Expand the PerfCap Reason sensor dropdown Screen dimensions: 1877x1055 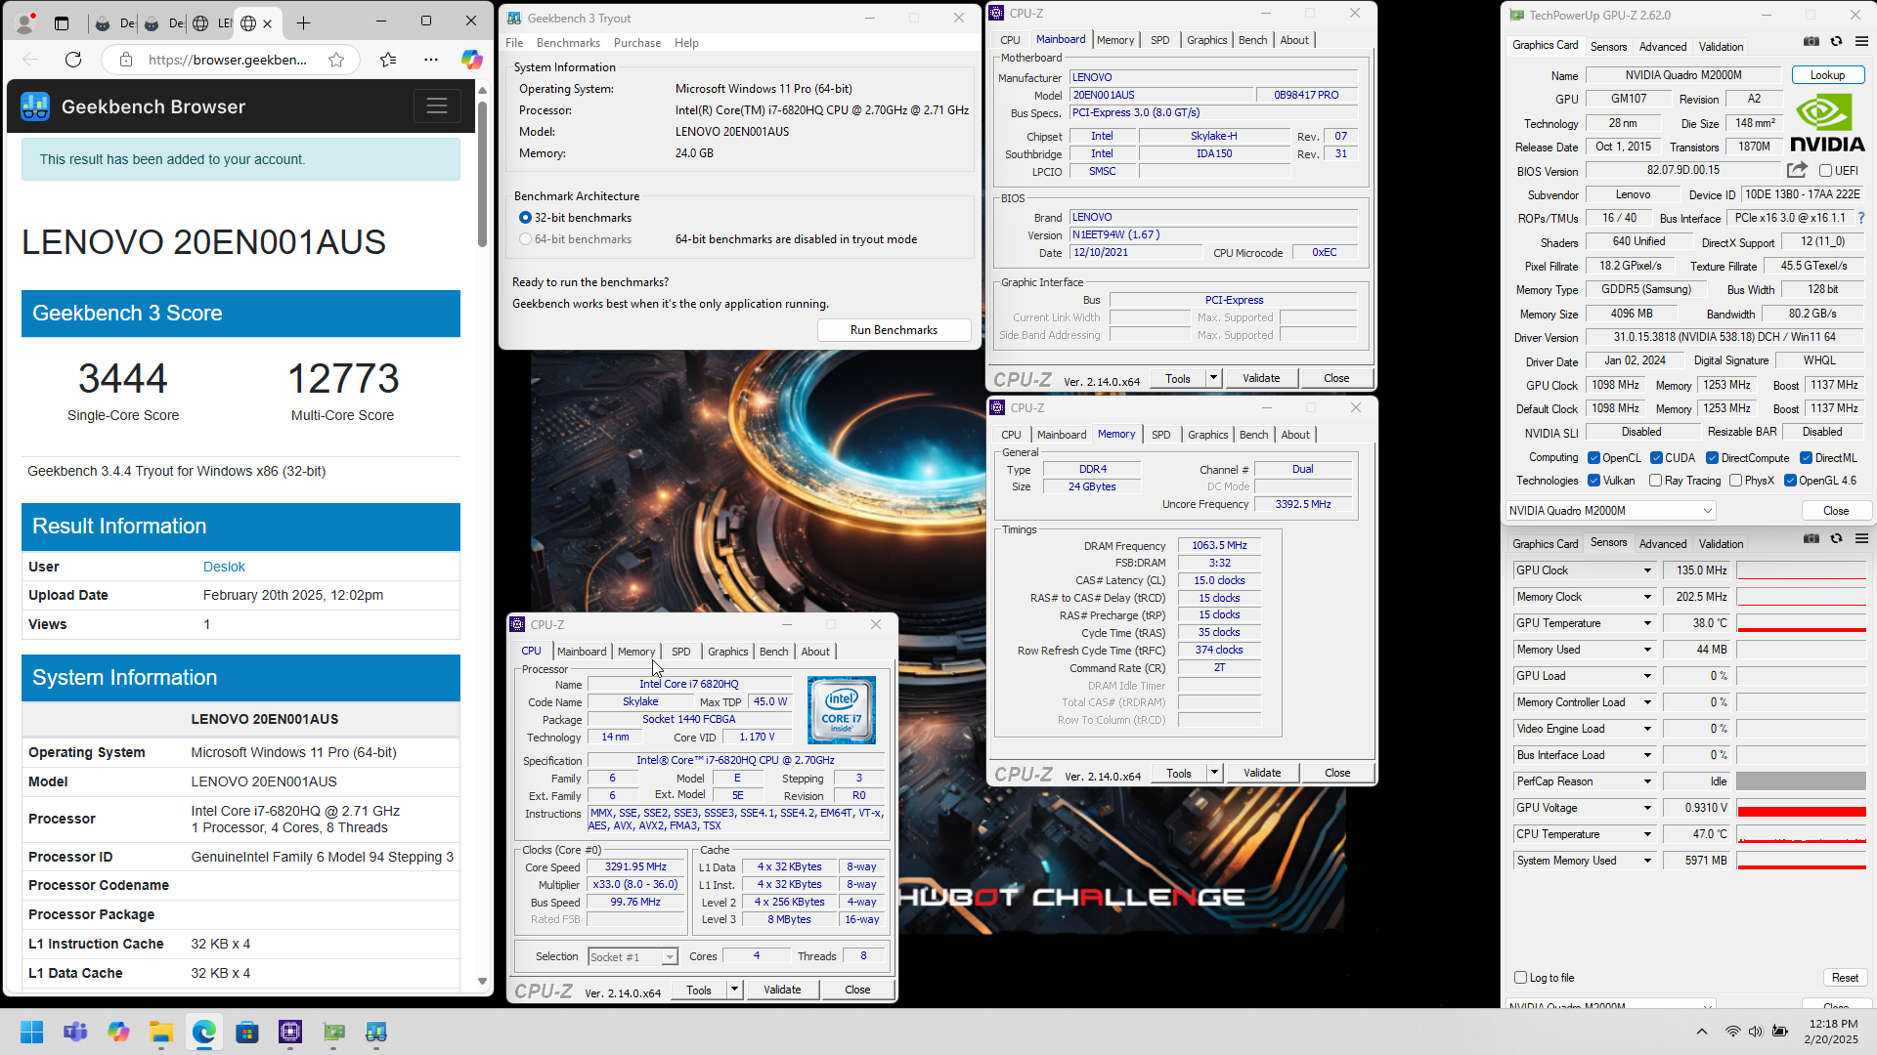pos(1646,781)
